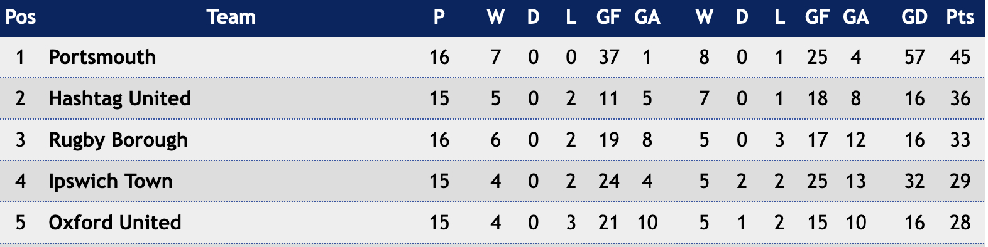Click the GD column header
The height and width of the screenshot is (247, 988).
[914, 17]
